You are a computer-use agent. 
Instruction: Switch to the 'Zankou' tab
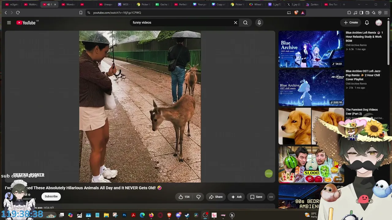[312, 5]
